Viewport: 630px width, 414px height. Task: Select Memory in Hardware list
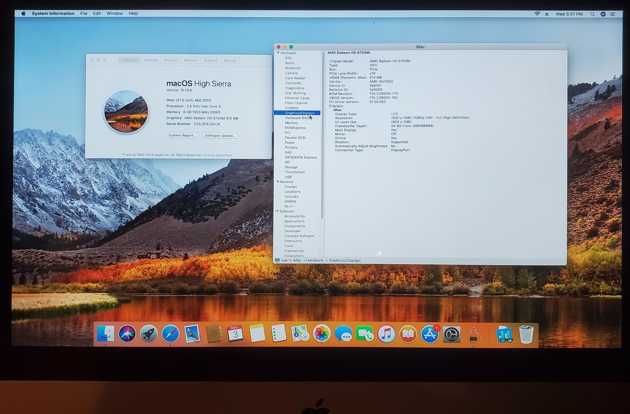click(x=291, y=123)
